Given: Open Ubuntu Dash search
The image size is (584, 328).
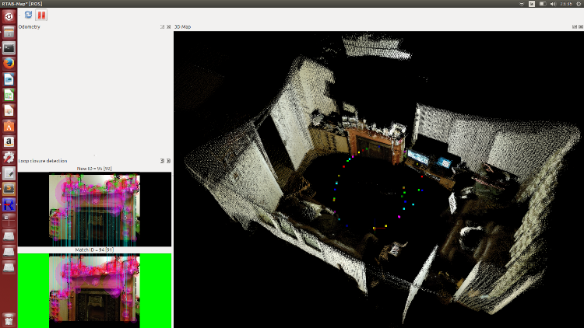Looking at the screenshot, I should tap(9, 16).
